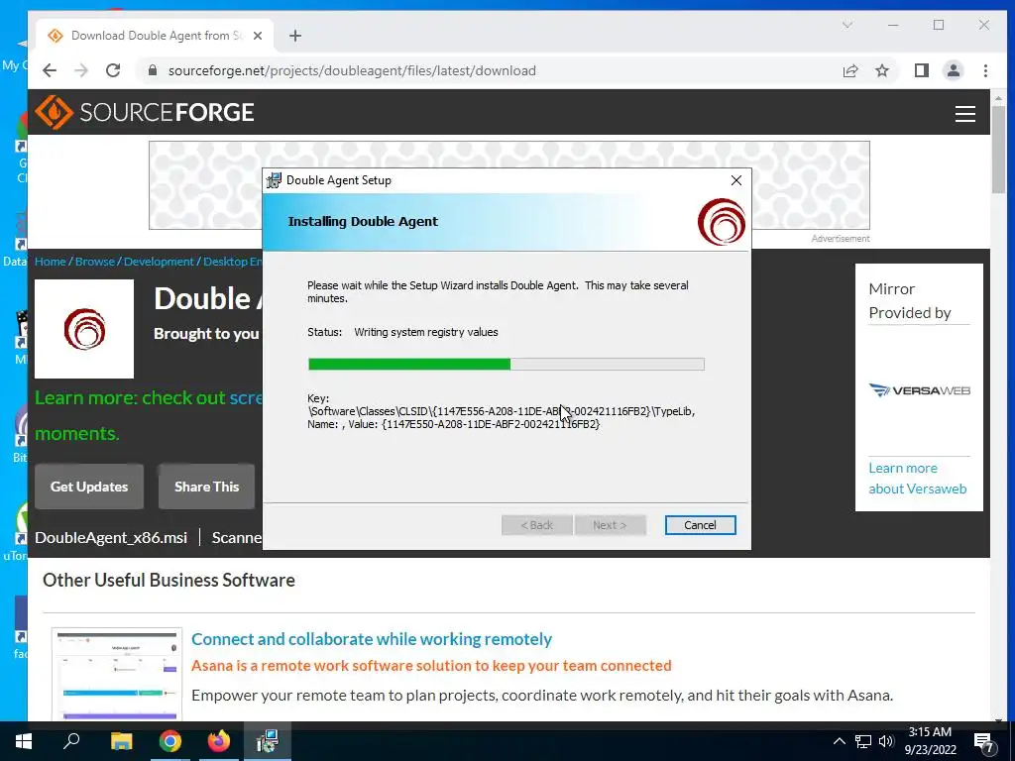The image size is (1015, 761).
Task: Click the Chrome back arrow
Action: tap(50, 70)
